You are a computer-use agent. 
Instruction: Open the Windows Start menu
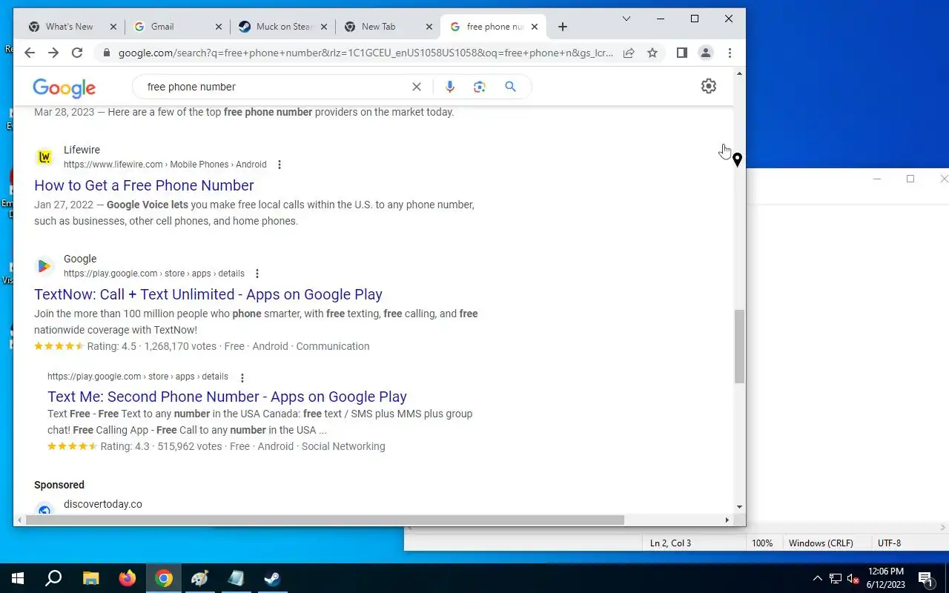point(18,578)
